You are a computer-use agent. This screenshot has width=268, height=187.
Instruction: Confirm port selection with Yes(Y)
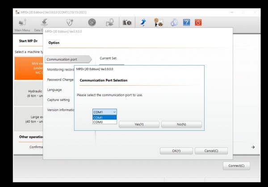click(139, 125)
